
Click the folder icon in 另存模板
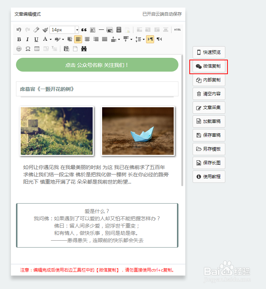point(199,149)
